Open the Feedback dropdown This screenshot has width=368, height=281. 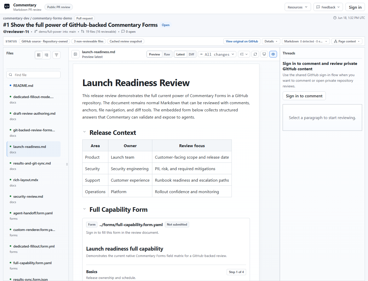[328, 7]
